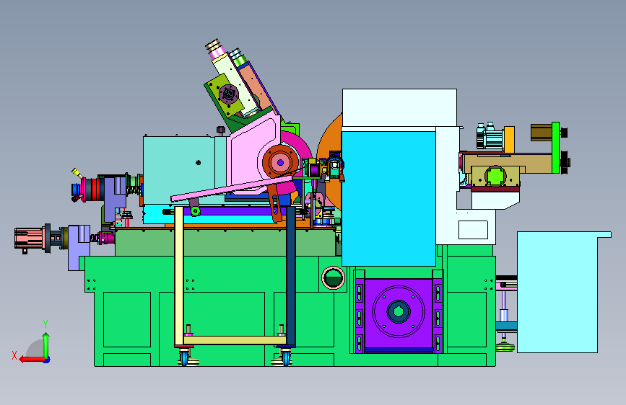
Task: Pick the pale yellow vertical leg of the cart frame
Action: [179, 276]
